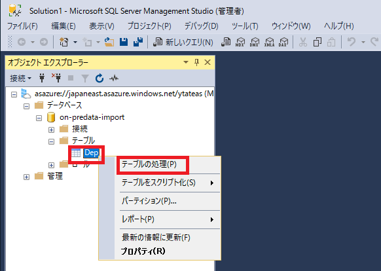Toggle the Object Explorer auto-hide pin
This screenshot has height=271, width=381.
[197, 62]
